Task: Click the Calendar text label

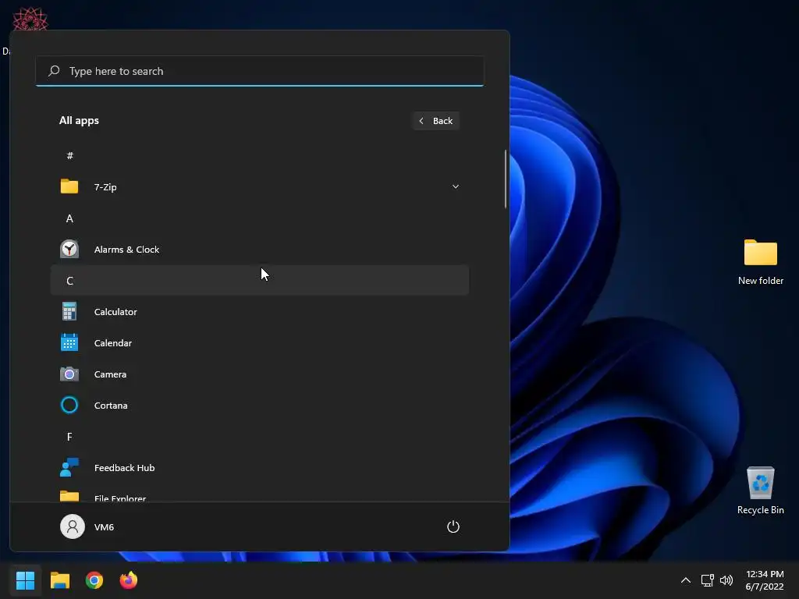Action: [x=113, y=343]
